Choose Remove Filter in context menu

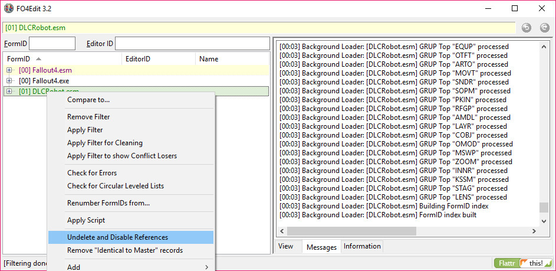coord(131,117)
